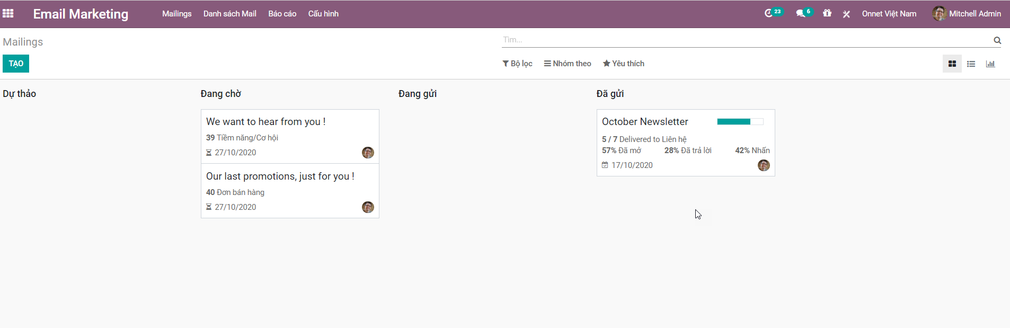
Task: Switch to list view
Action: tap(971, 64)
